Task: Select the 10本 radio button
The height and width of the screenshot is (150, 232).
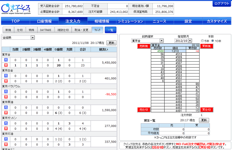Action: 213,41
